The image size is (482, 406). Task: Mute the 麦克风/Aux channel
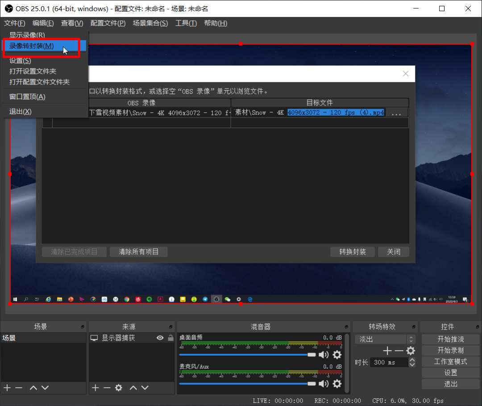[x=324, y=384]
